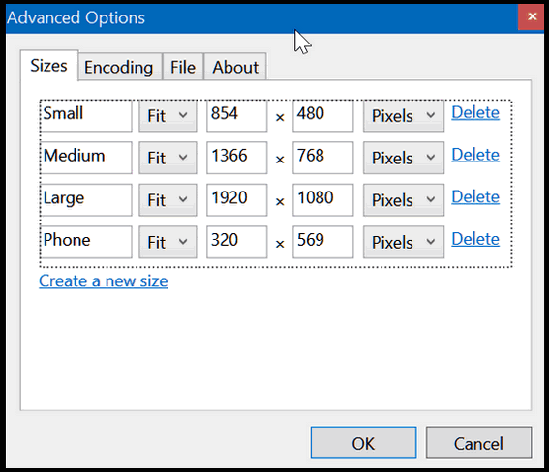Open the Pixels unit dropdown for Large
Screen dimensions: 549x472
[x=404, y=200]
